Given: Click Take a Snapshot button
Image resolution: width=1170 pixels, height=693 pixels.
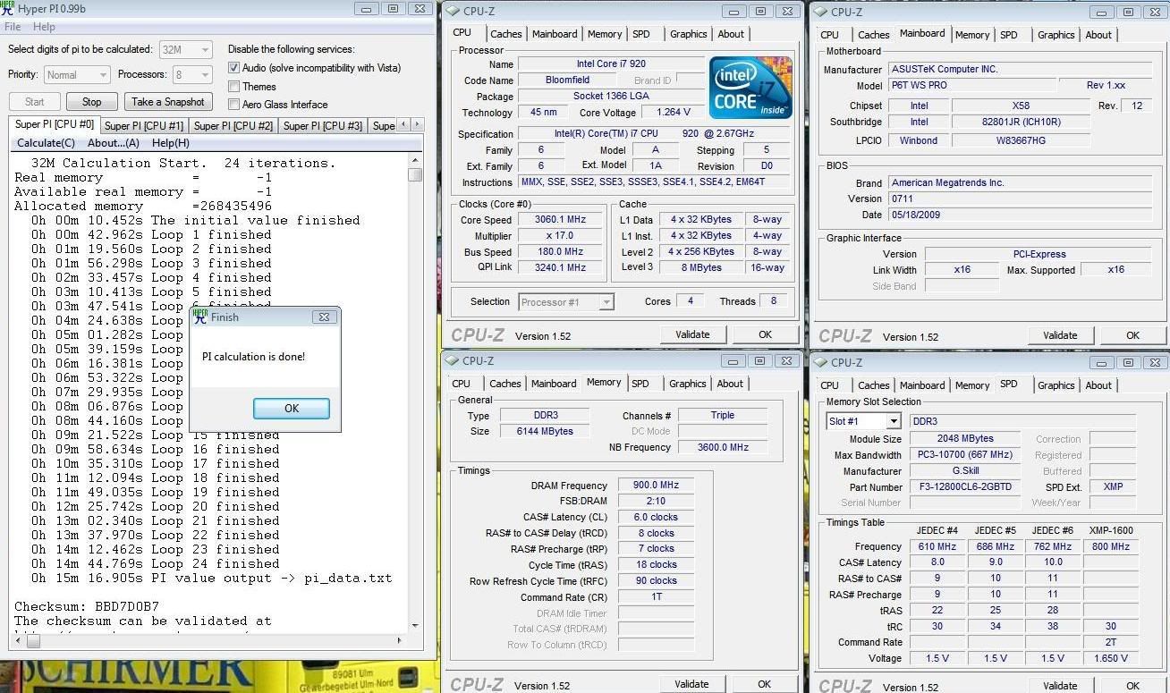Looking at the screenshot, I should (x=168, y=102).
